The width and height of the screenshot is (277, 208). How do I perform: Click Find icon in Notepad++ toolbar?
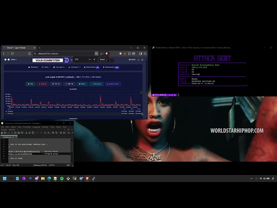tap(45, 133)
